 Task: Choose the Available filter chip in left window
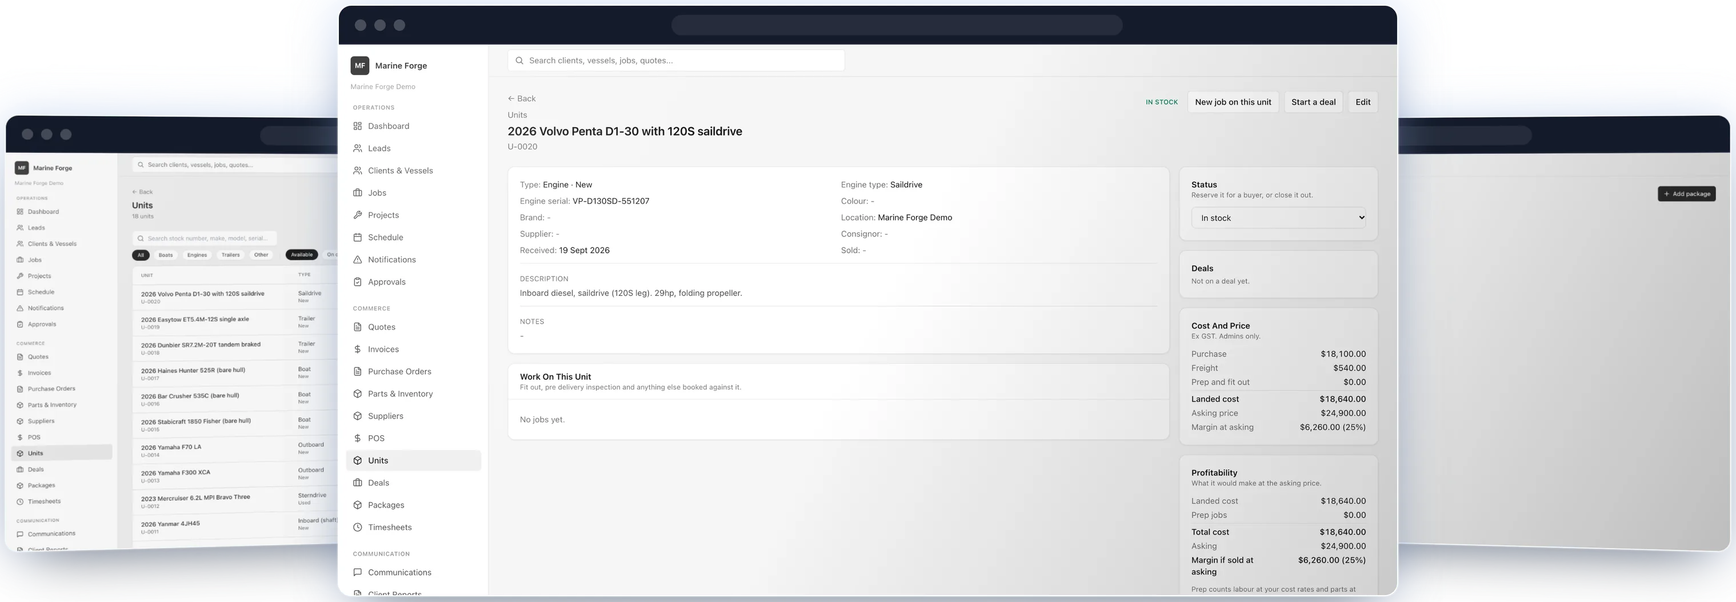click(302, 255)
